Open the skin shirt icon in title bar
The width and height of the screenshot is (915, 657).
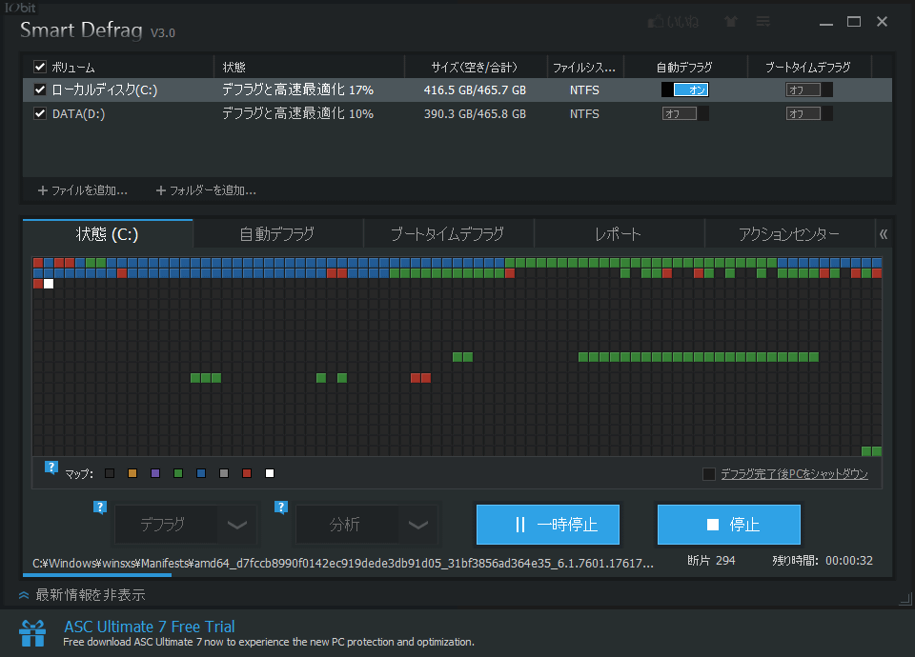[x=731, y=22]
